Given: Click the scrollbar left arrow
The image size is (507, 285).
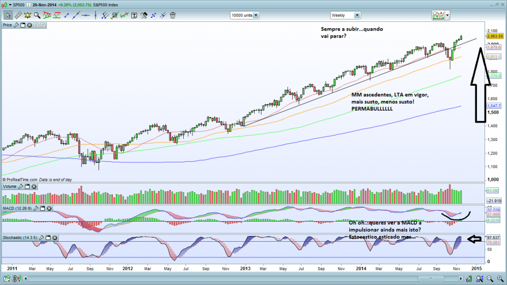Looking at the screenshot, I should coord(25,279).
